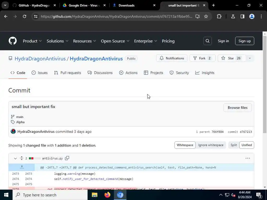
Task: Click HydraDragonAntivirus author avatar
Action: [13, 132]
